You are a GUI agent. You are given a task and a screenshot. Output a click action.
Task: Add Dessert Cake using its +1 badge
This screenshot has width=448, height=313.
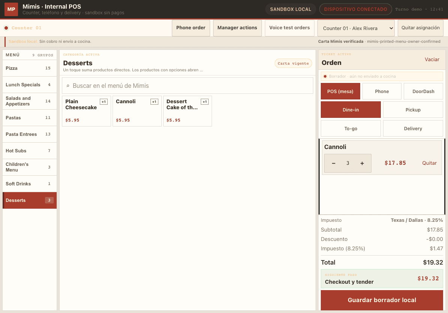tap(204, 102)
